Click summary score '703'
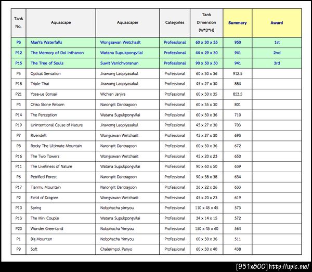 [238, 125]
